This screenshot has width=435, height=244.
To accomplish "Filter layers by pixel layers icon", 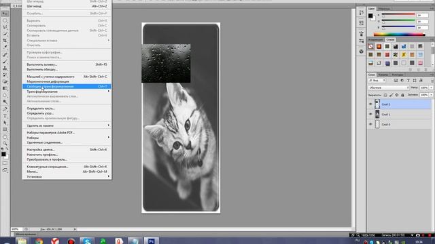I will pyautogui.click(x=396, y=81).
